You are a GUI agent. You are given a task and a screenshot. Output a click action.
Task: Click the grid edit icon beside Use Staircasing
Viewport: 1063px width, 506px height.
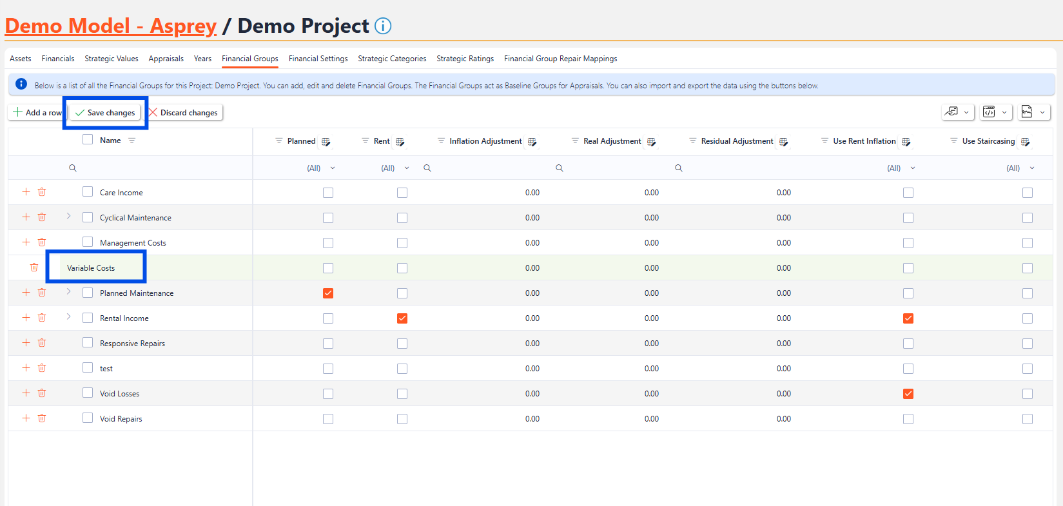point(1025,142)
